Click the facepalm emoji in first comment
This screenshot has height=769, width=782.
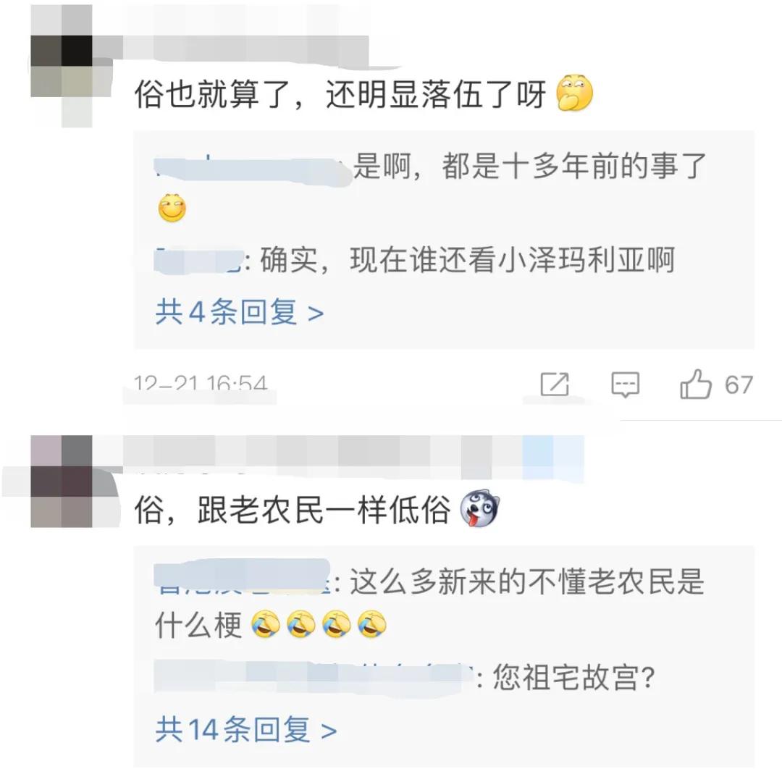[574, 93]
